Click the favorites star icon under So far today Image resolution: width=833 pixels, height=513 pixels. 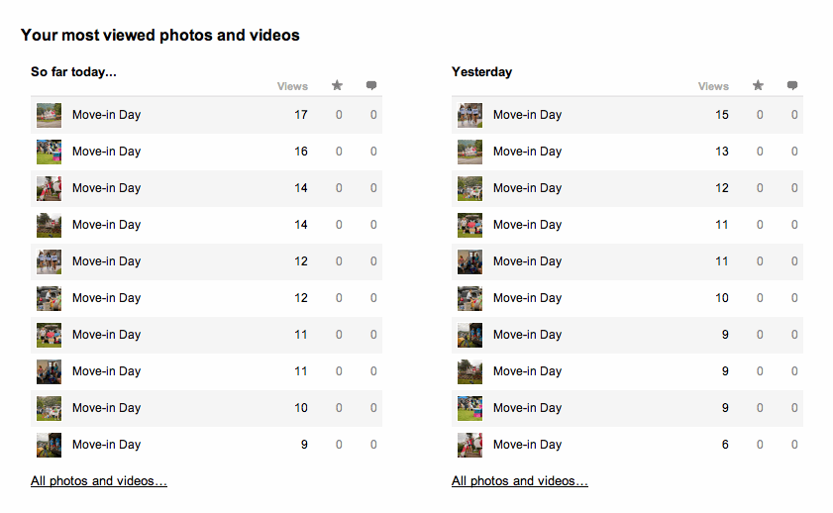click(337, 86)
